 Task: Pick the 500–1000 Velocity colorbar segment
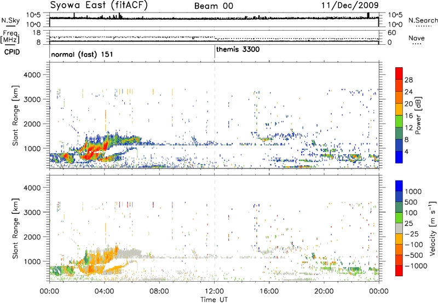pos(399,196)
